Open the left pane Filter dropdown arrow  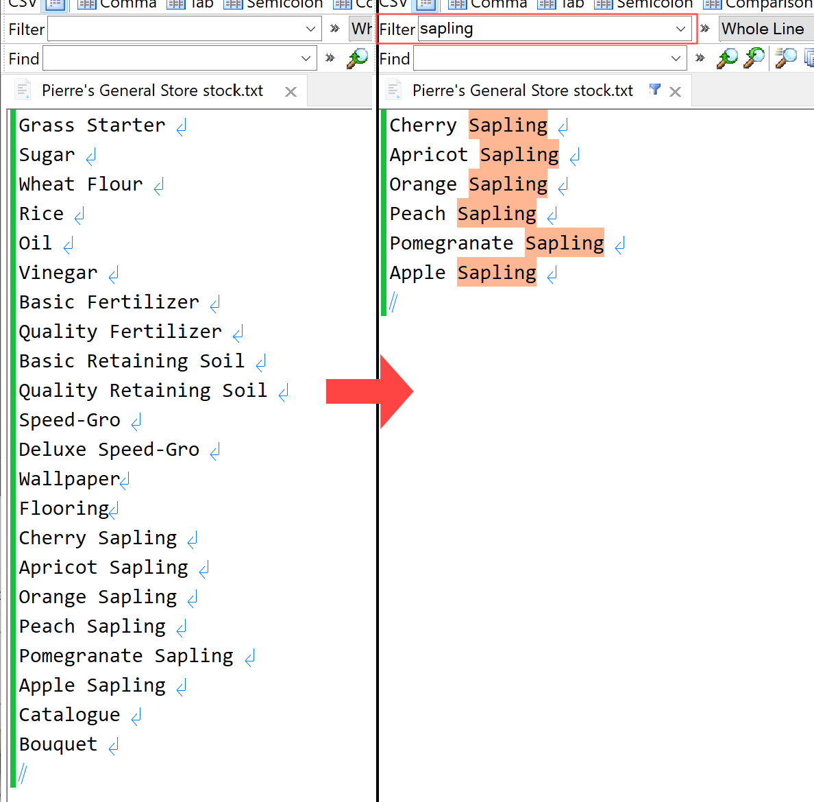pos(310,29)
